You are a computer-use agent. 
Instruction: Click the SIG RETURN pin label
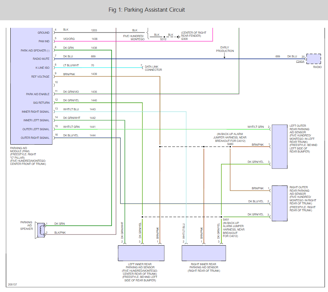[x=41, y=103]
